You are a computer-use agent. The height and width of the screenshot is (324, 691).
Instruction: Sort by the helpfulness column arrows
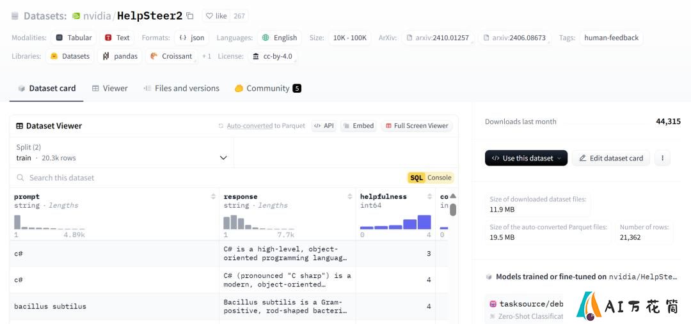click(x=430, y=197)
